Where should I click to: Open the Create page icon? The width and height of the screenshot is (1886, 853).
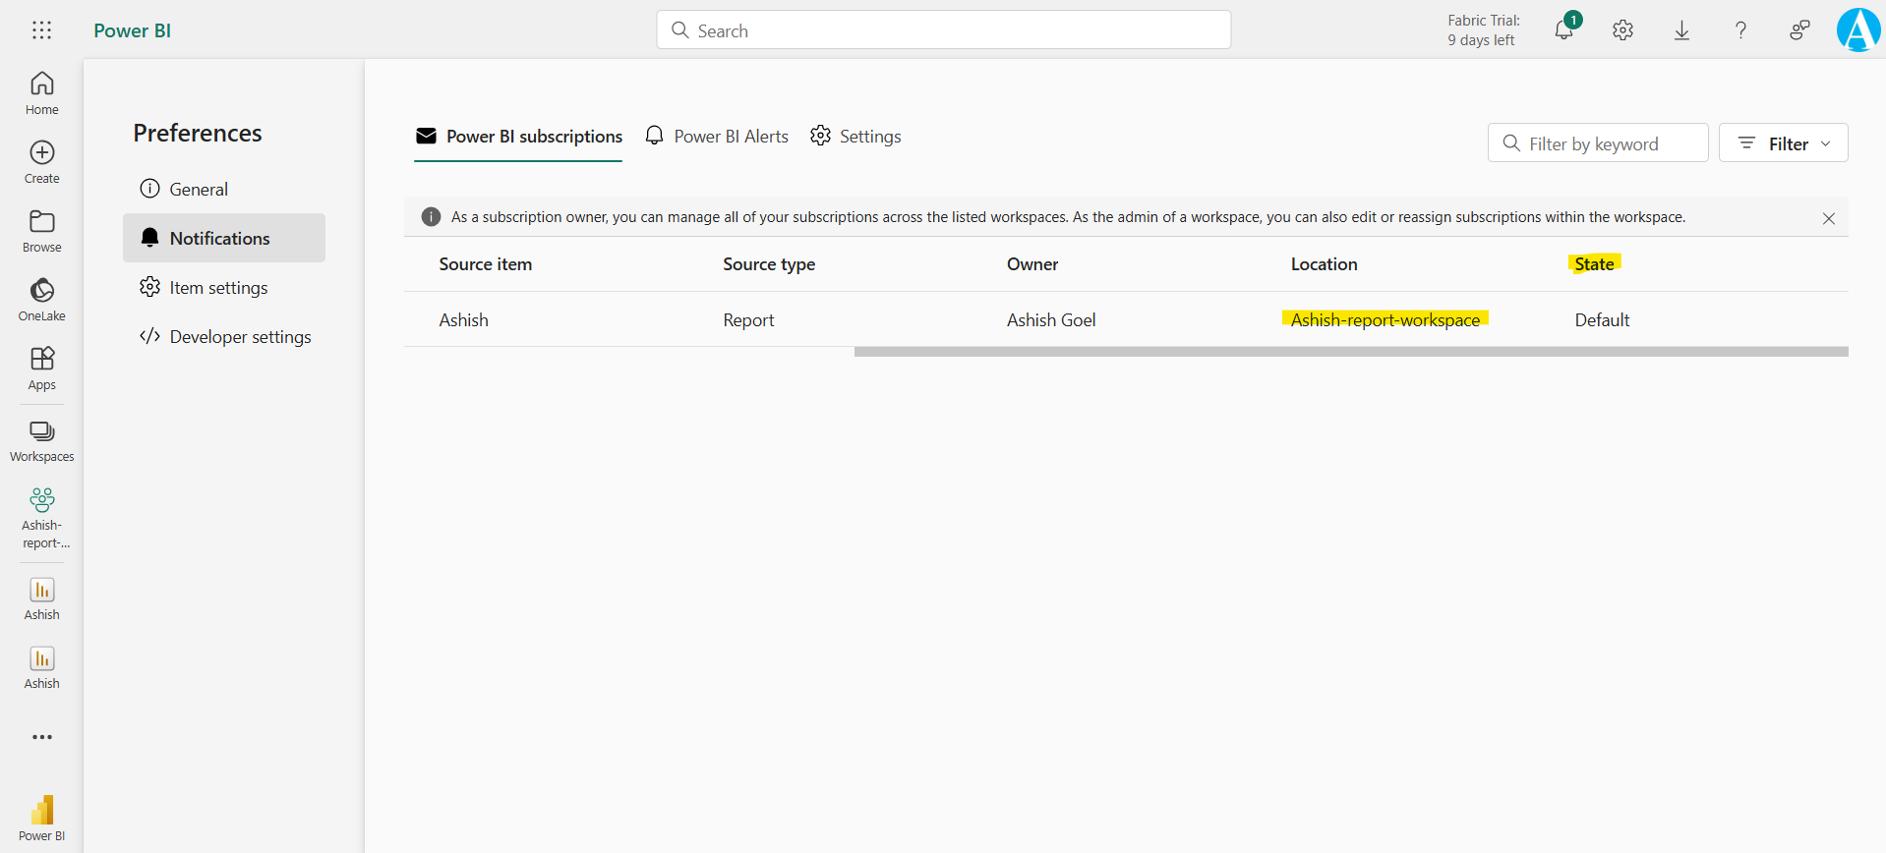pyautogui.click(x=41, y=162)
